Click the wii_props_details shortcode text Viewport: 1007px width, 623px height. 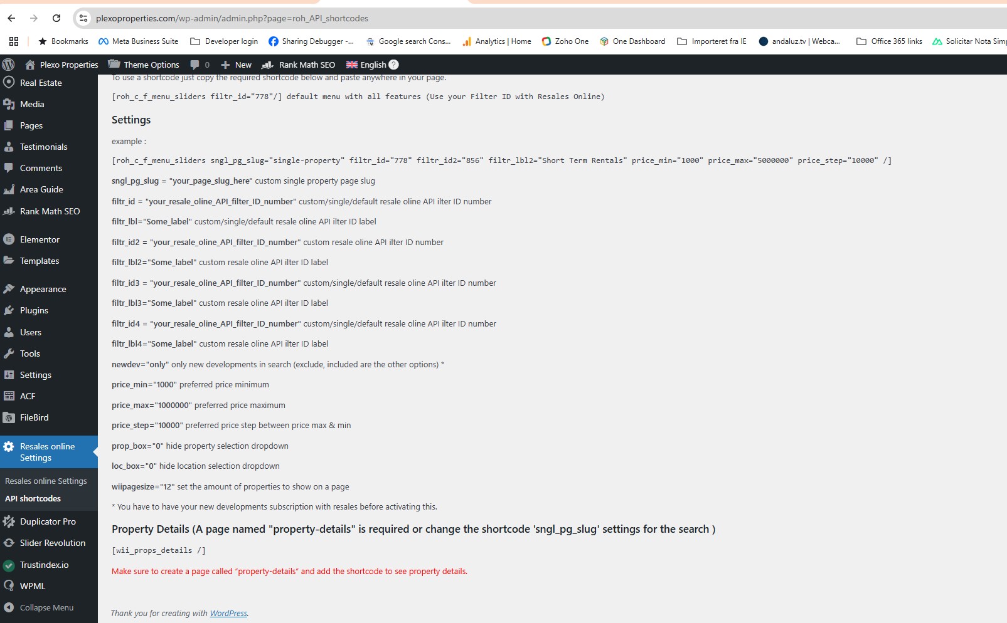159,550
